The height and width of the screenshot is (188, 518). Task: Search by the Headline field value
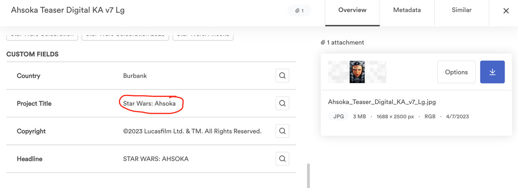point(282,159)
